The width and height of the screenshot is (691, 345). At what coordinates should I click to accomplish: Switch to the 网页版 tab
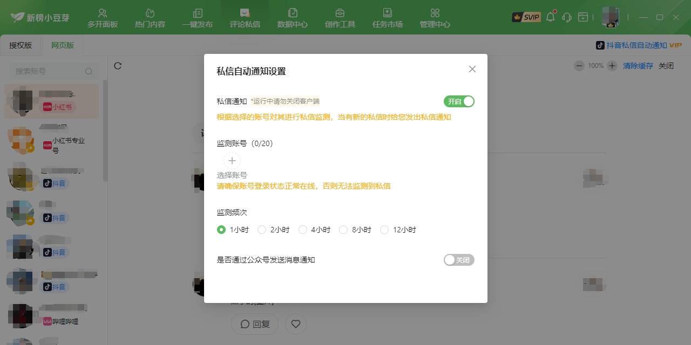tap(63, 45)
